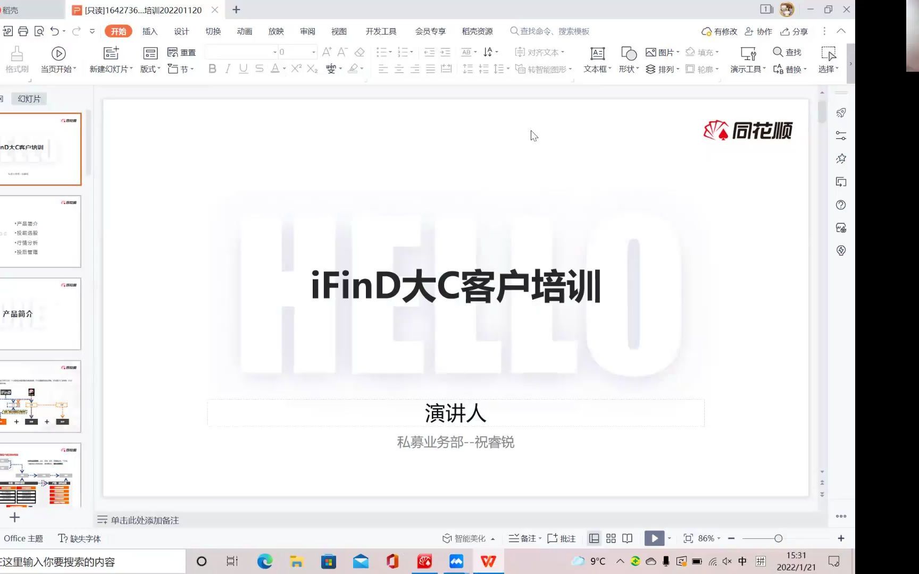
Task: Click the Redo arrow icon
Action: coord(76,31)
